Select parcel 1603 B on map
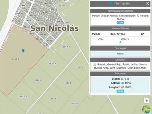The width and height of the screenshot is (152, 114). (x=61, y=6)
